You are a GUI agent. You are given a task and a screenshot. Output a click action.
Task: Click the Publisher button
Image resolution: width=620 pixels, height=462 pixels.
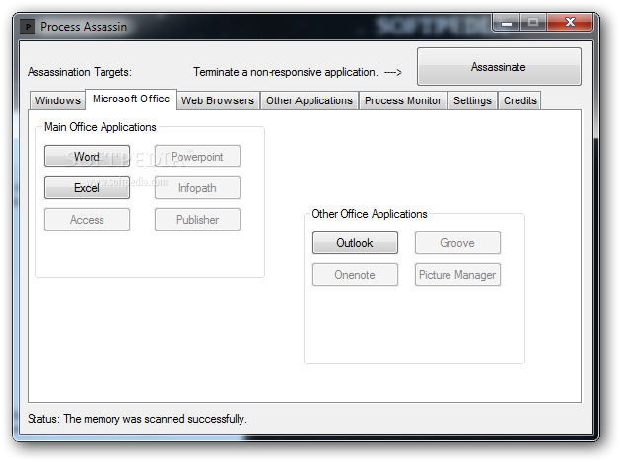pos(197,220)
